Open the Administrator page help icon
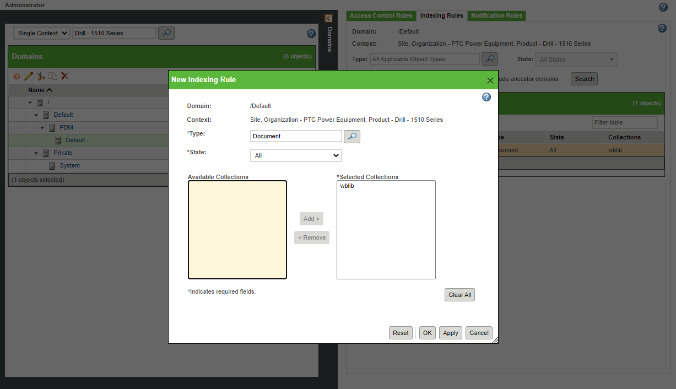676x389 pixels. tap(663, 7)
